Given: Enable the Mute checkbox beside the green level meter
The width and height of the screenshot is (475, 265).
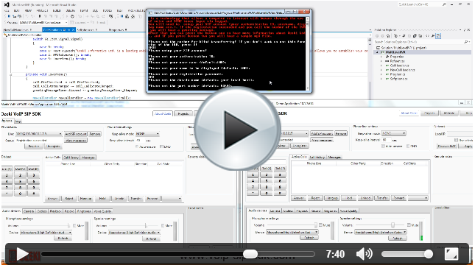Looking at the screenshot, I should pos(409,225).
